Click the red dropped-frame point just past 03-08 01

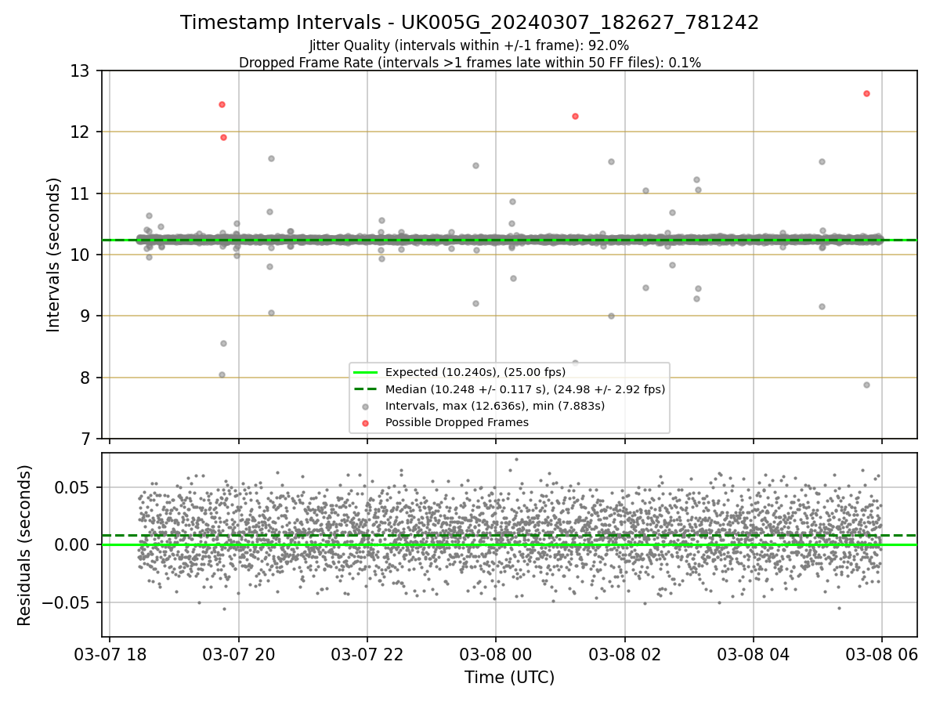coord(575,116)
